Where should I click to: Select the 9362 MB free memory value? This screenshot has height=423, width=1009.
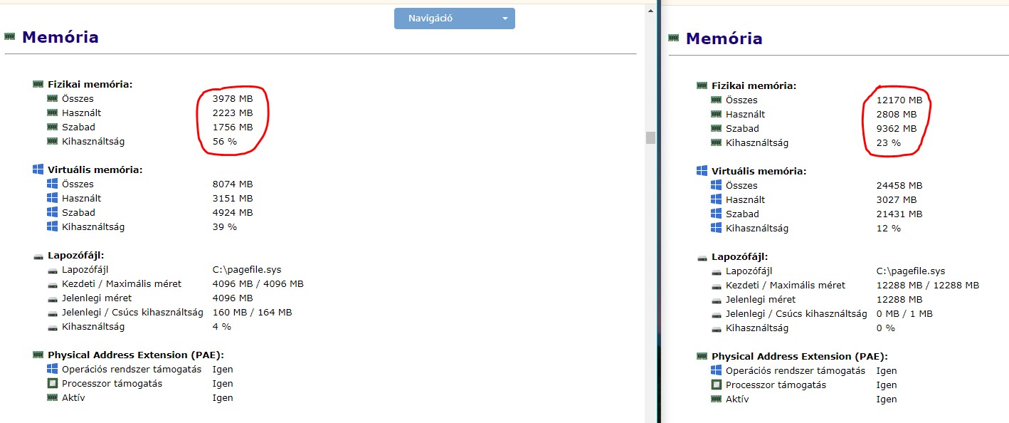897,128
